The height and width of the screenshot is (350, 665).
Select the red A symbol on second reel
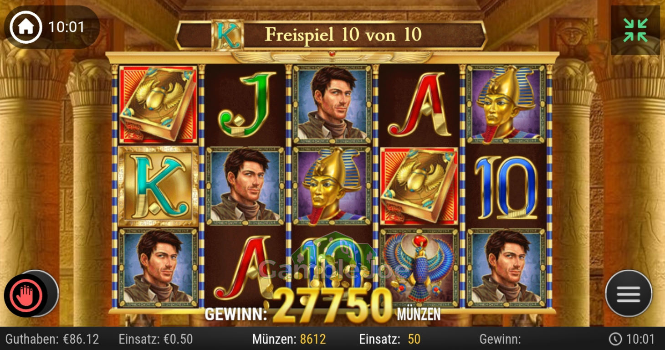click(244, 269)
